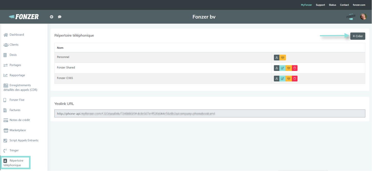
Task: Open Portages in the sidebar
Action: coord(12,65)
